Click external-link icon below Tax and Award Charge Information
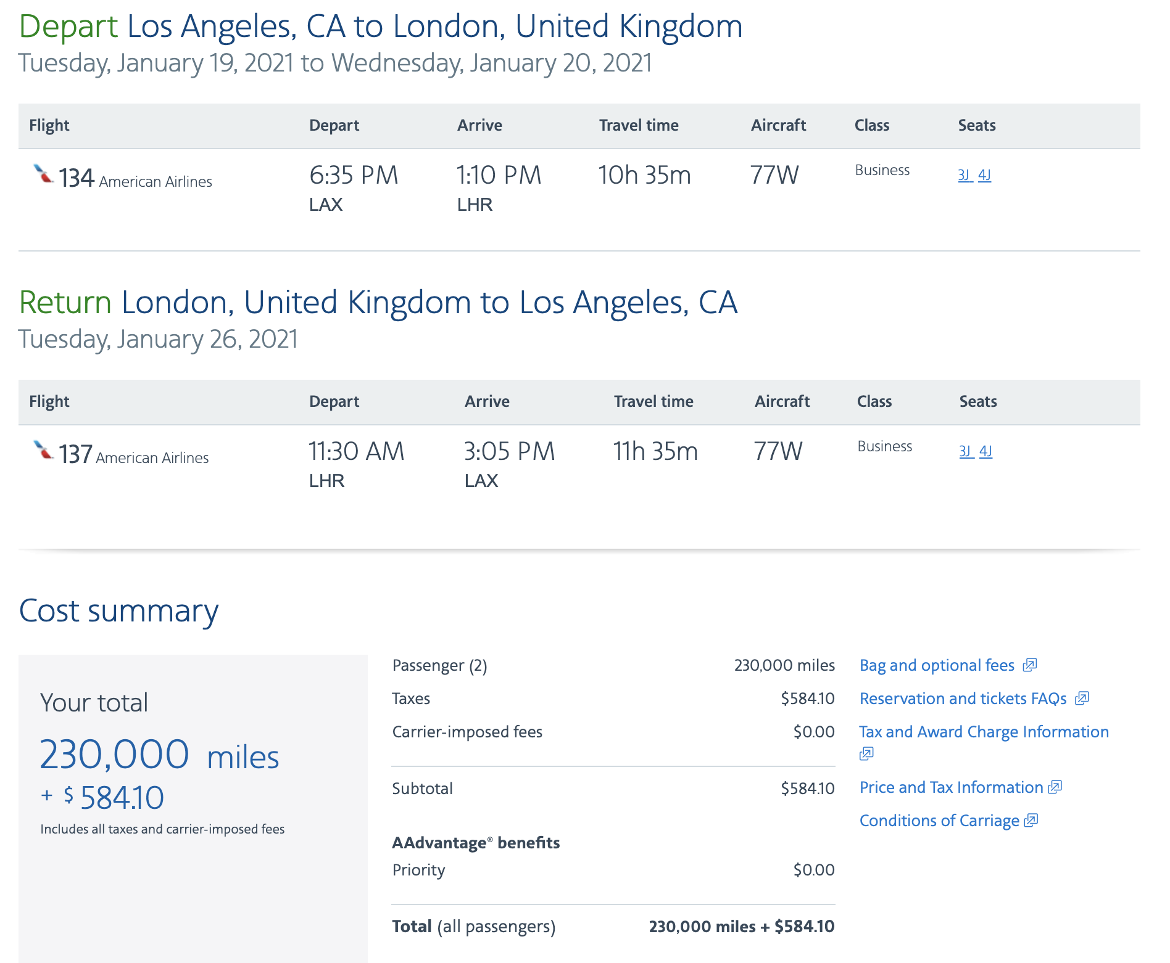This screenshot has width=1170, height=963. [866, 754]
